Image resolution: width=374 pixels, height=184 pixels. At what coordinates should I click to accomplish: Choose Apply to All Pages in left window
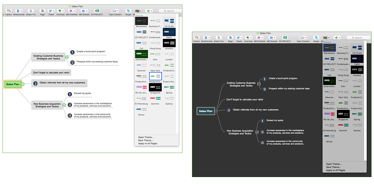148,144
